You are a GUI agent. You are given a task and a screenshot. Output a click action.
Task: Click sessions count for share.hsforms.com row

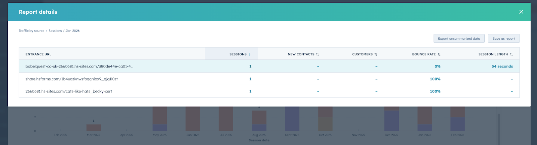pyautogui.click(x=250, y=79)
